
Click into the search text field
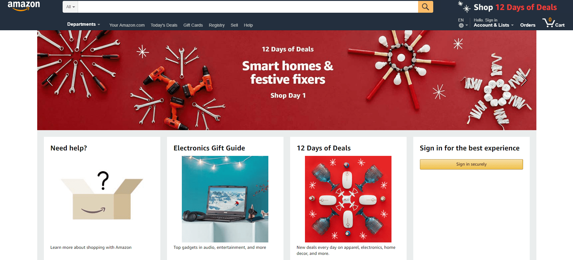point(248,7)
